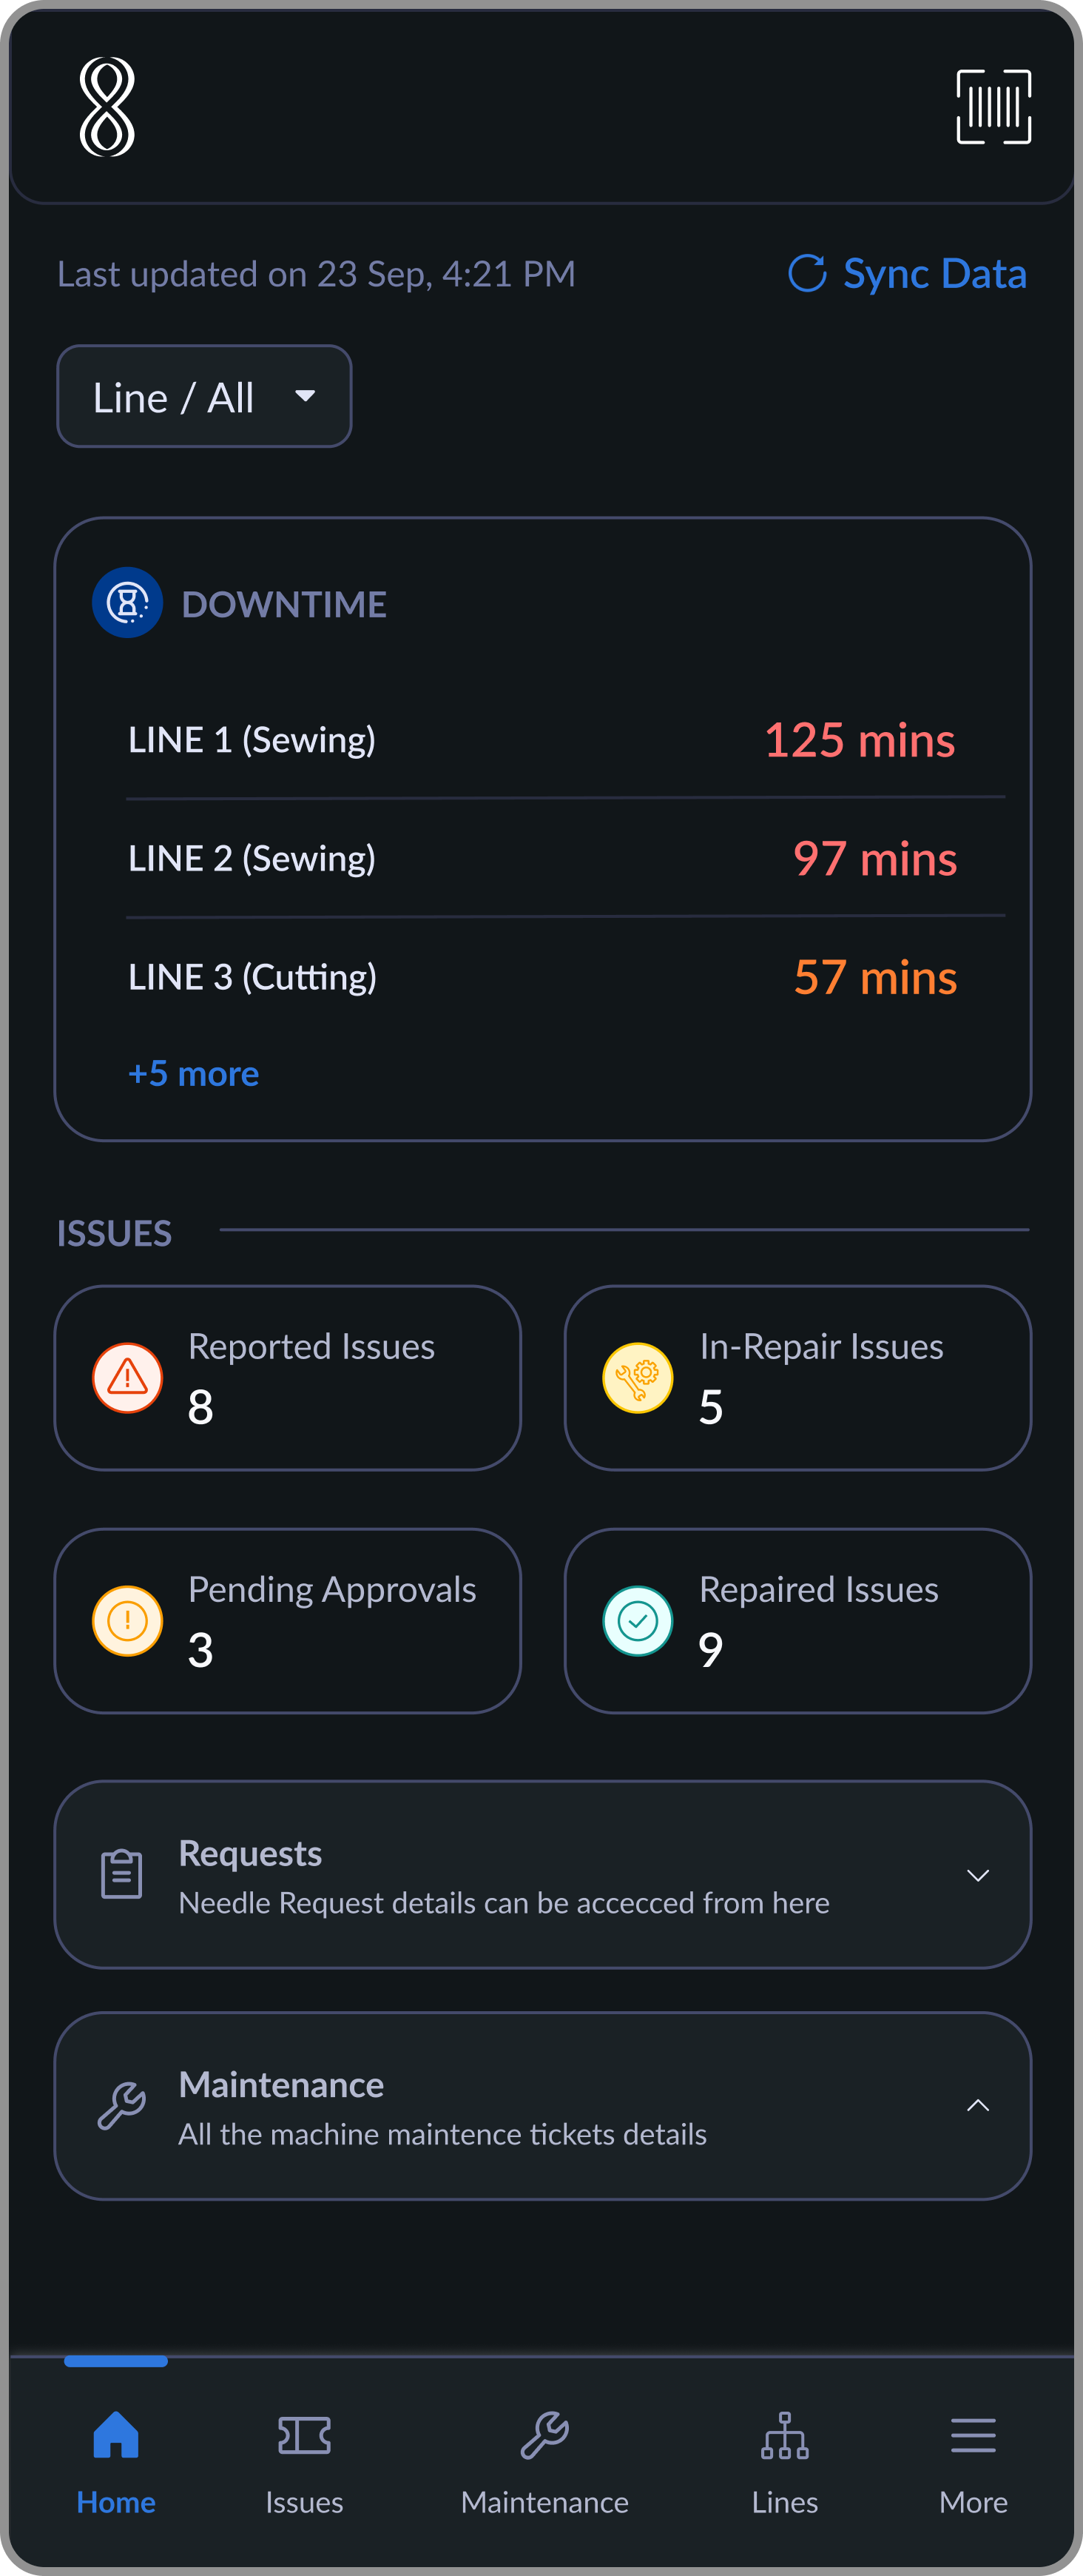The width and height of the screenshot is (1083, 2576).
Task: Click the Maintenance card wrench icon
Action: pyautogui.click(x=122, y=2105)
